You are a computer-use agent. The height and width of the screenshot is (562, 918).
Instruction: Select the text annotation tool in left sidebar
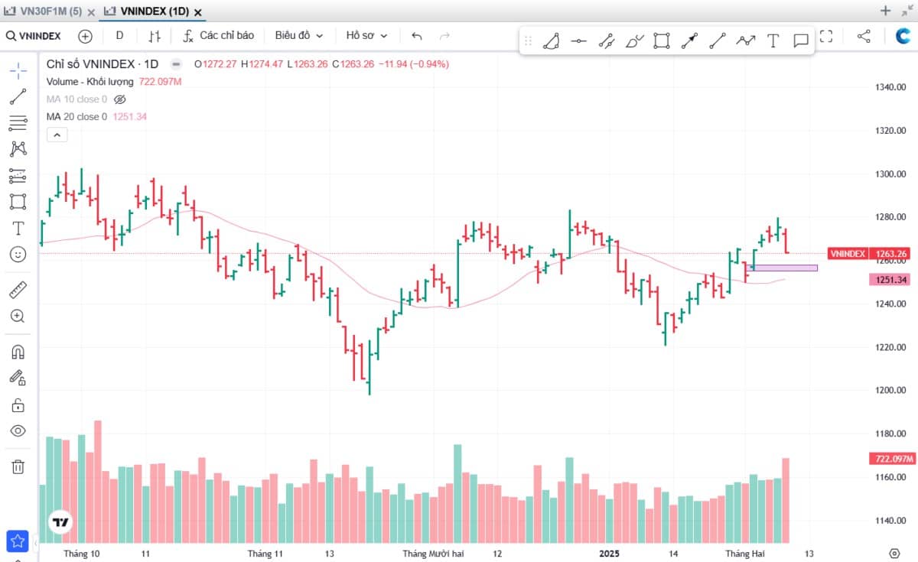(x=18, y=228)
